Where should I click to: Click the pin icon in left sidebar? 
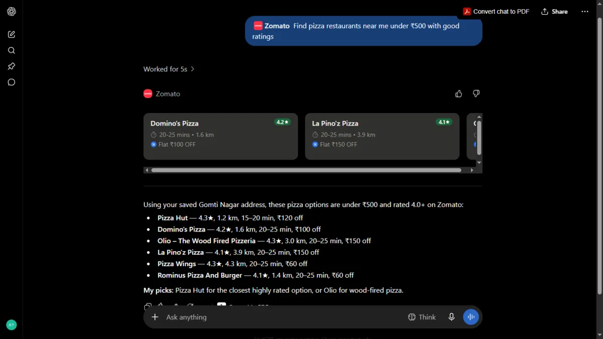[x=12, y=66]
